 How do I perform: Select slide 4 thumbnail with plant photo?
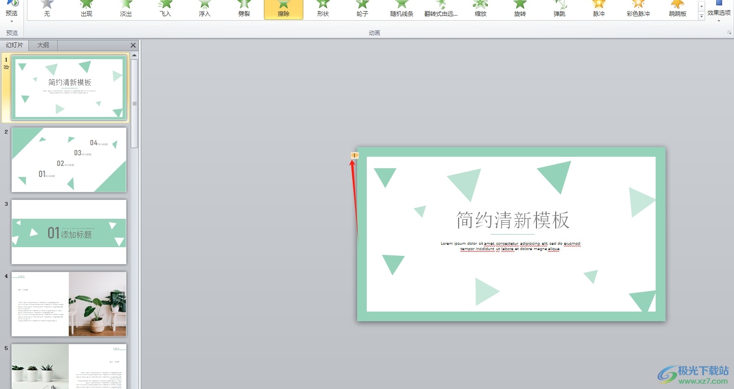69,304
